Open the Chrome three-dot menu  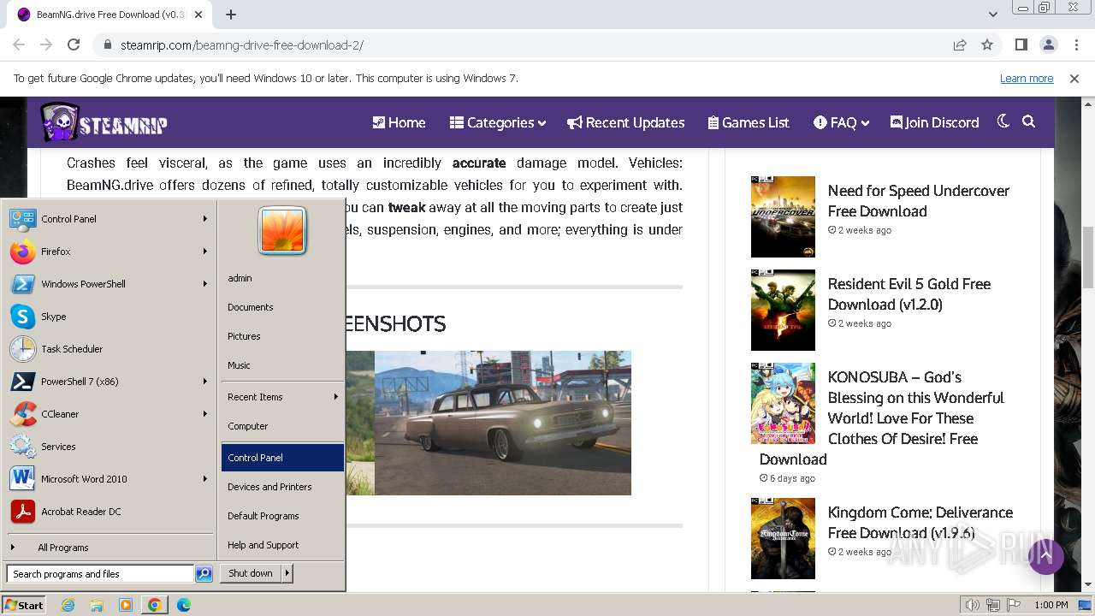[1075, 44]
